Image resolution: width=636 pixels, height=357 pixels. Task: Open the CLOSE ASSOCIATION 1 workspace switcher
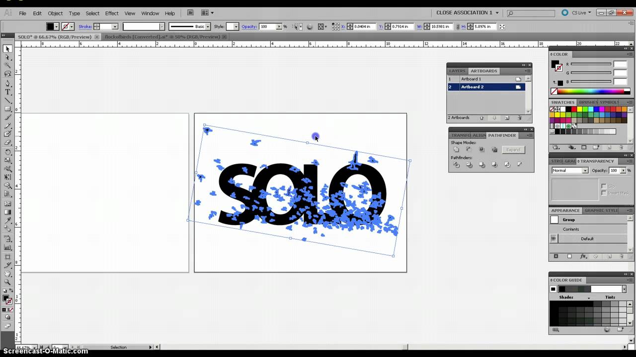tap(467, 12)
